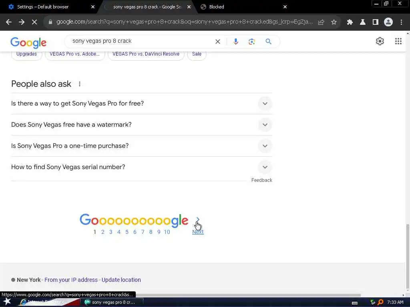Click the next-page arrow above Next
This screenshot has height=307, width=410.
[x=198, y=219]
